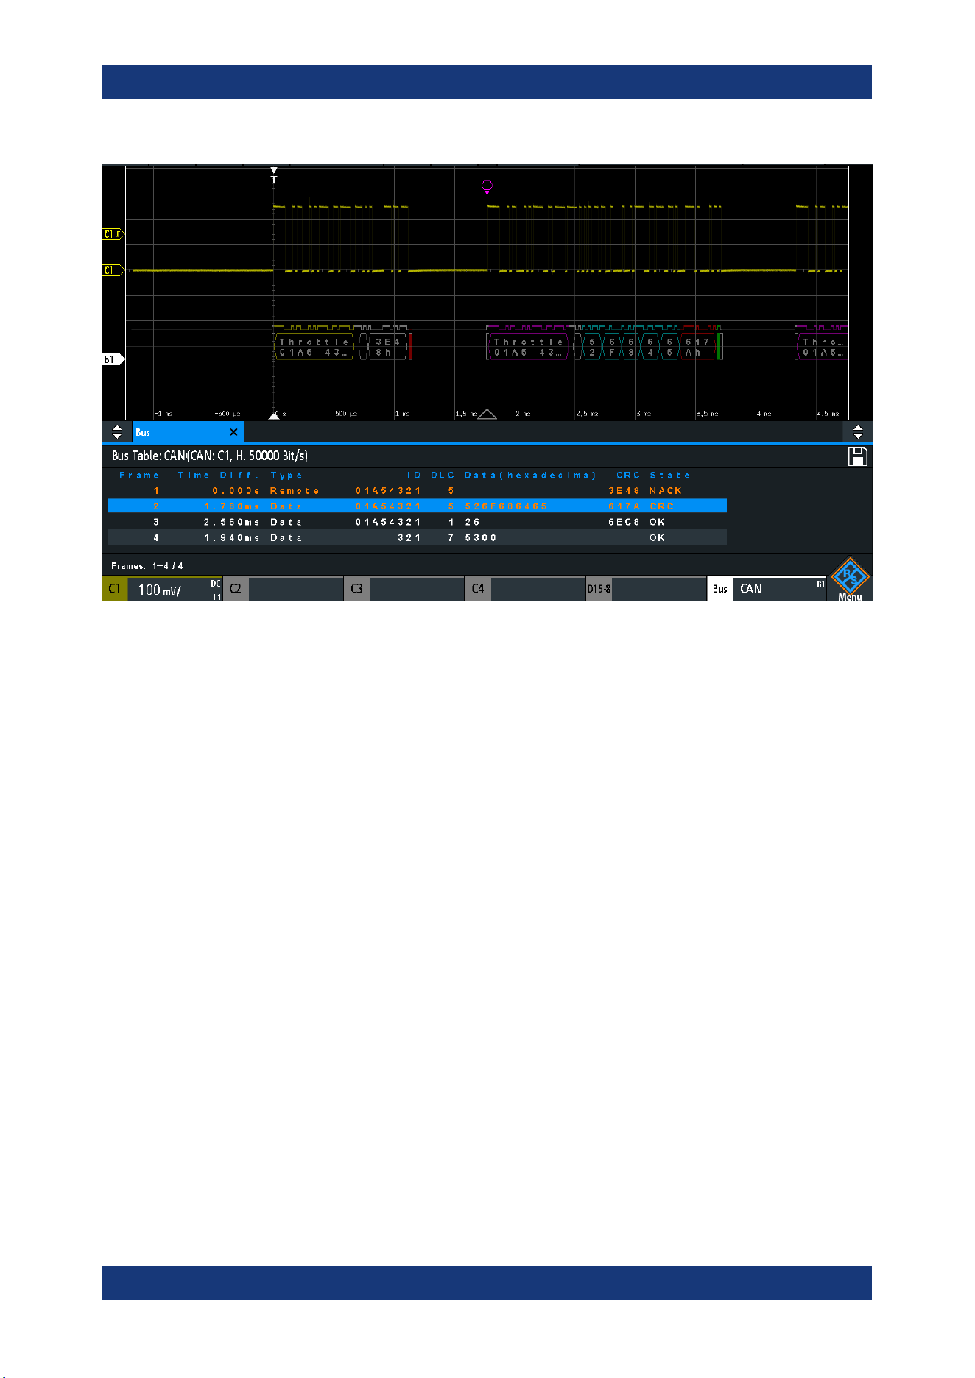
Task: Close the Bus tab with X
Action: point(233,432)
